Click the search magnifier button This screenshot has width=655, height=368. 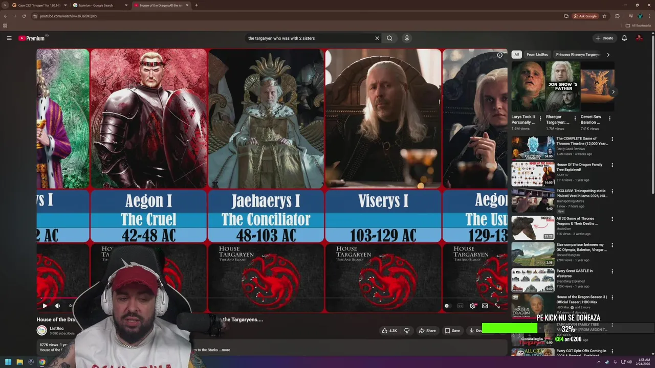[389, 38]
